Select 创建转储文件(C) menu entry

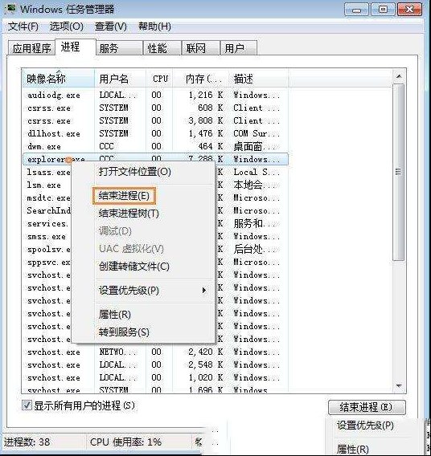[x=134, y=267]
